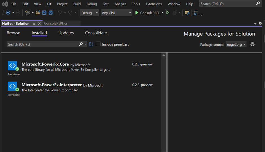Navigate backward with the back arrow icon
The image size is (265, 152).
pyautogui.click(x=8, y=13)
